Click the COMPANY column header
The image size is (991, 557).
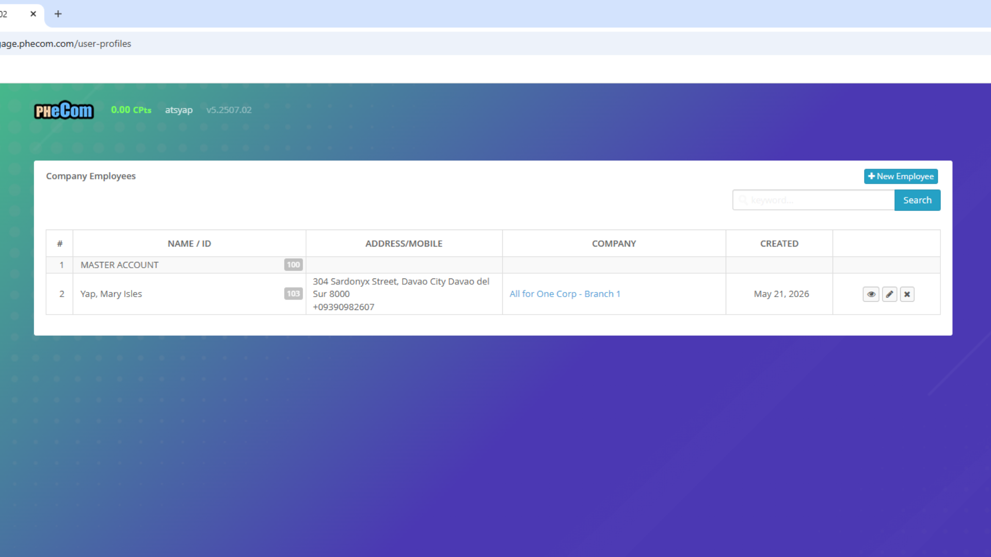614,243
